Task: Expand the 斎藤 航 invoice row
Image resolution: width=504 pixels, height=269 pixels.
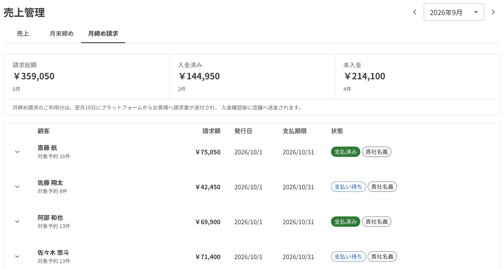Action: click(x=17, y=152)
